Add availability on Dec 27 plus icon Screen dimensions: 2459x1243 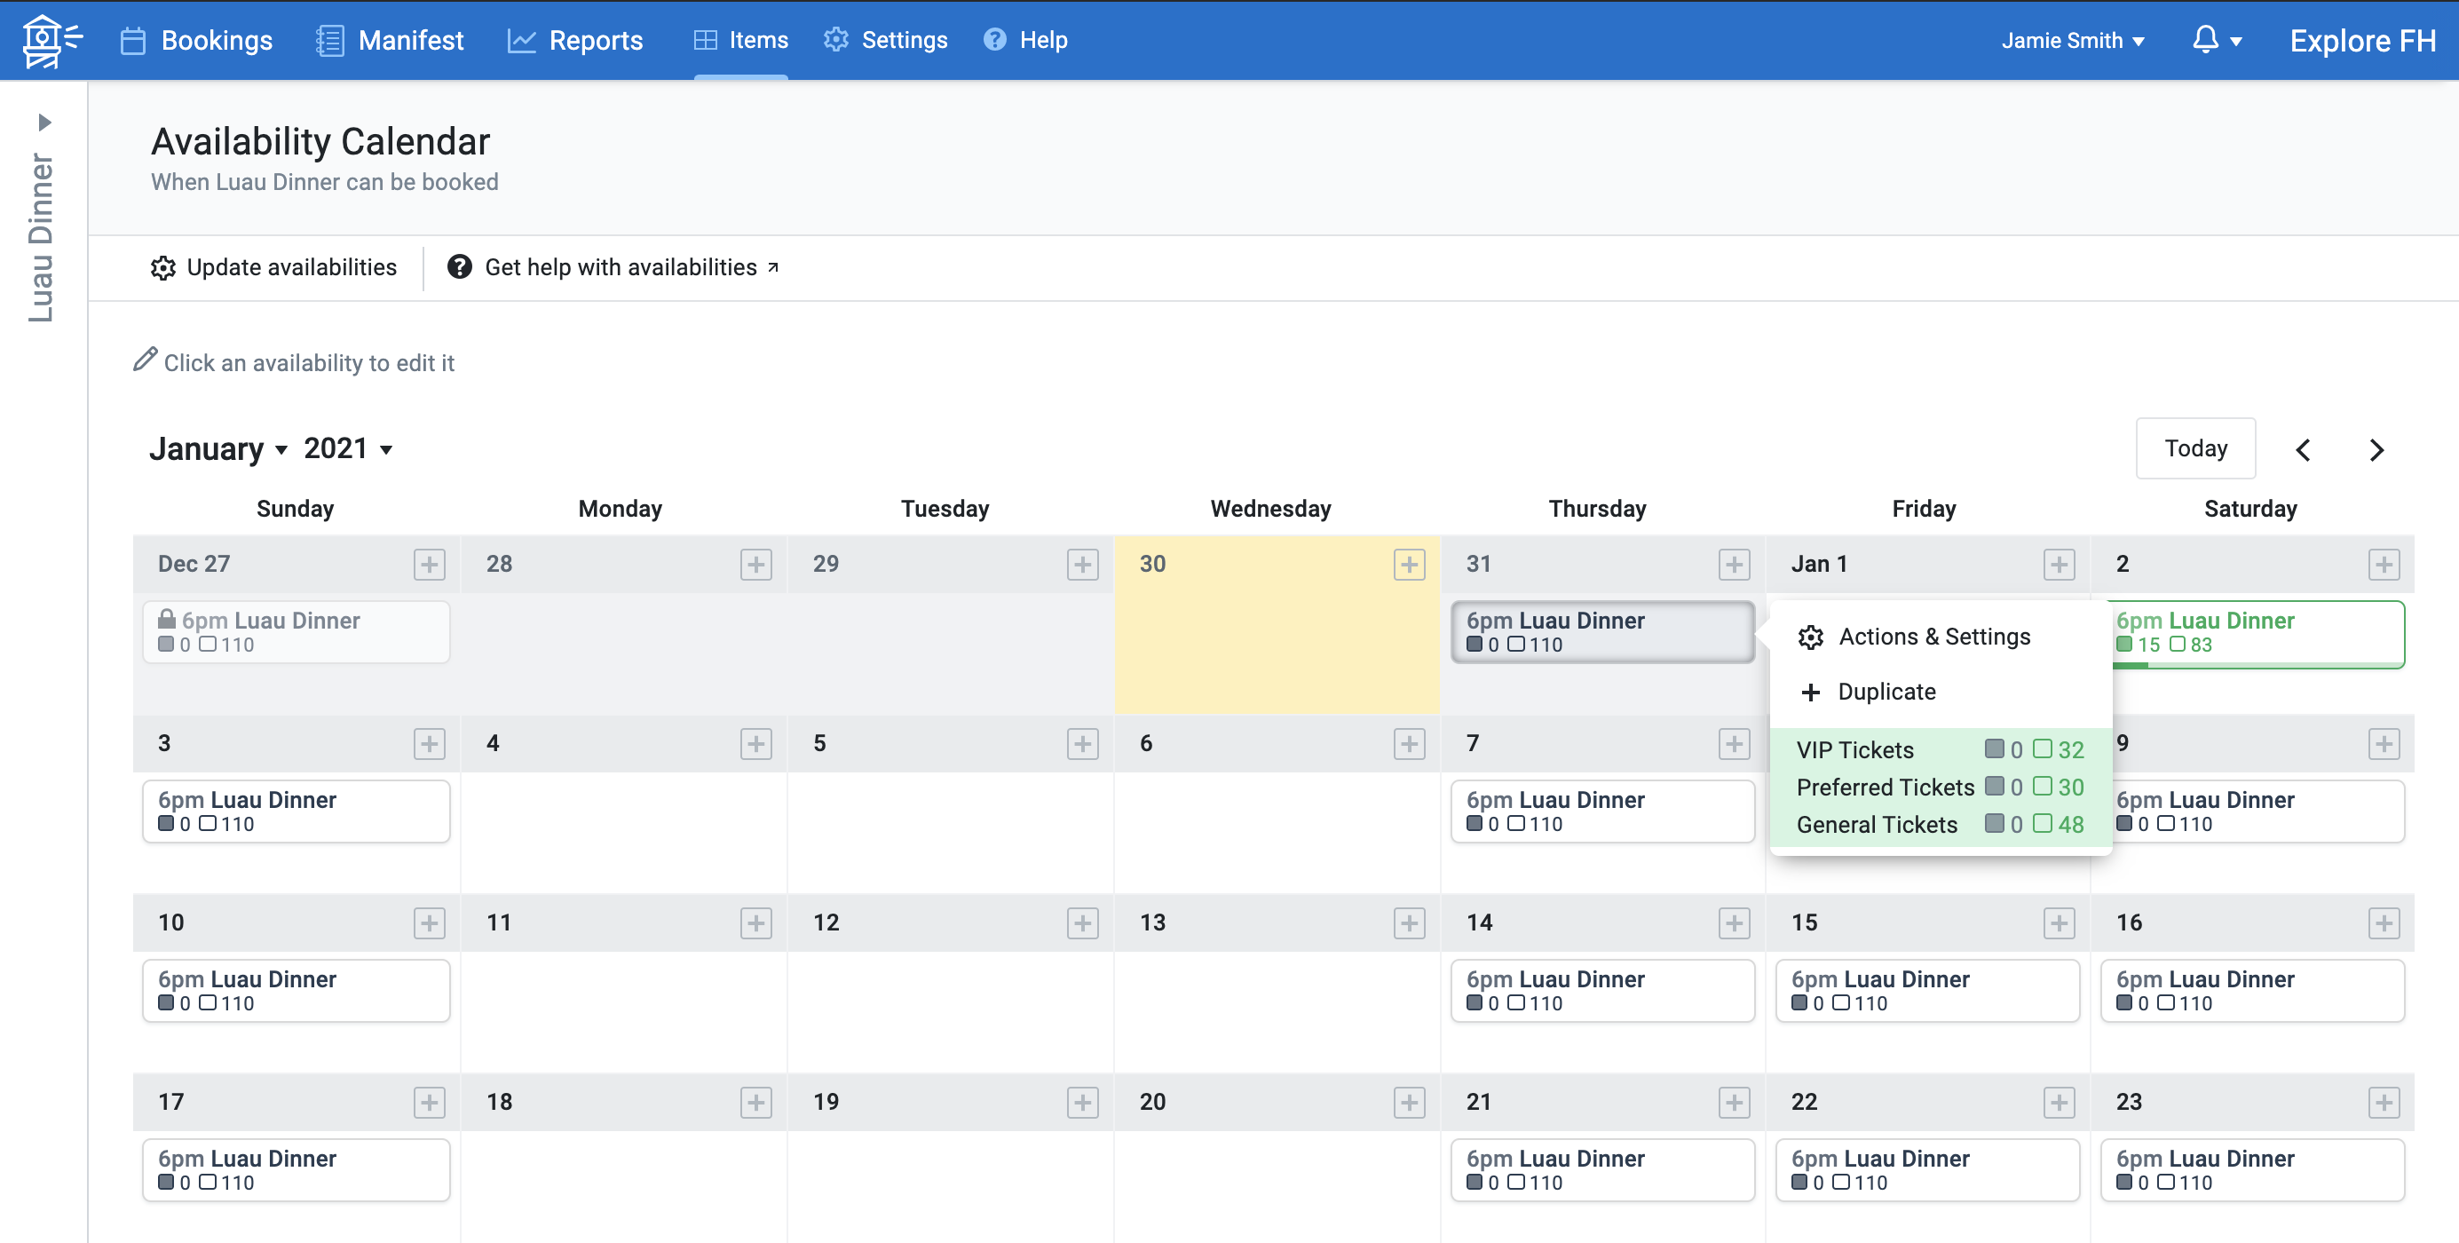[x=430, y=564]
